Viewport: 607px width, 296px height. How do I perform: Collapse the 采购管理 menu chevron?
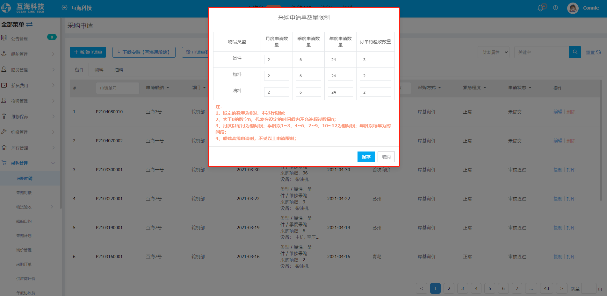pyautogui.click(x=53, y=163)
